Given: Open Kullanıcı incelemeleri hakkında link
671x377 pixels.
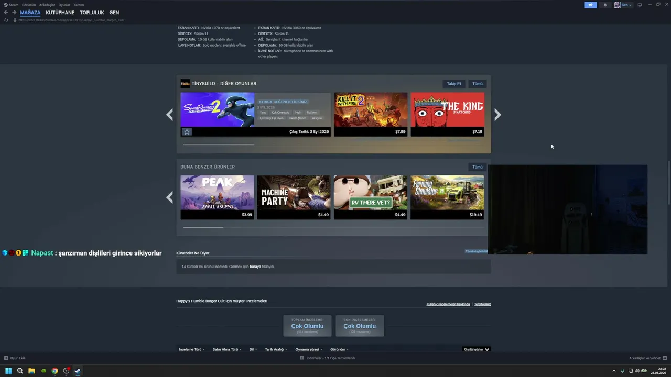Looking at the screenshot, I should click(448, 304).
